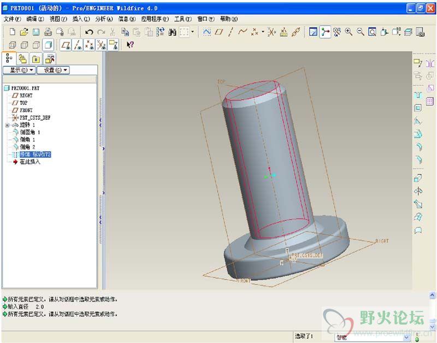Open the 设置 dropdown in model tree
Viewport: 437px width, 343px height.
coord(53,70)
